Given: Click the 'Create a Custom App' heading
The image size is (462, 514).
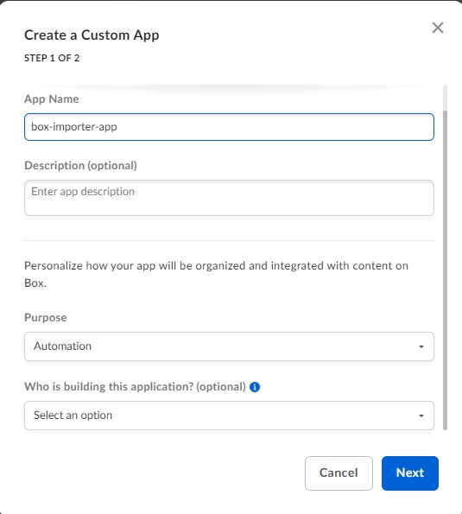Looking at the screenshot, I should click(x=92, y=35).
